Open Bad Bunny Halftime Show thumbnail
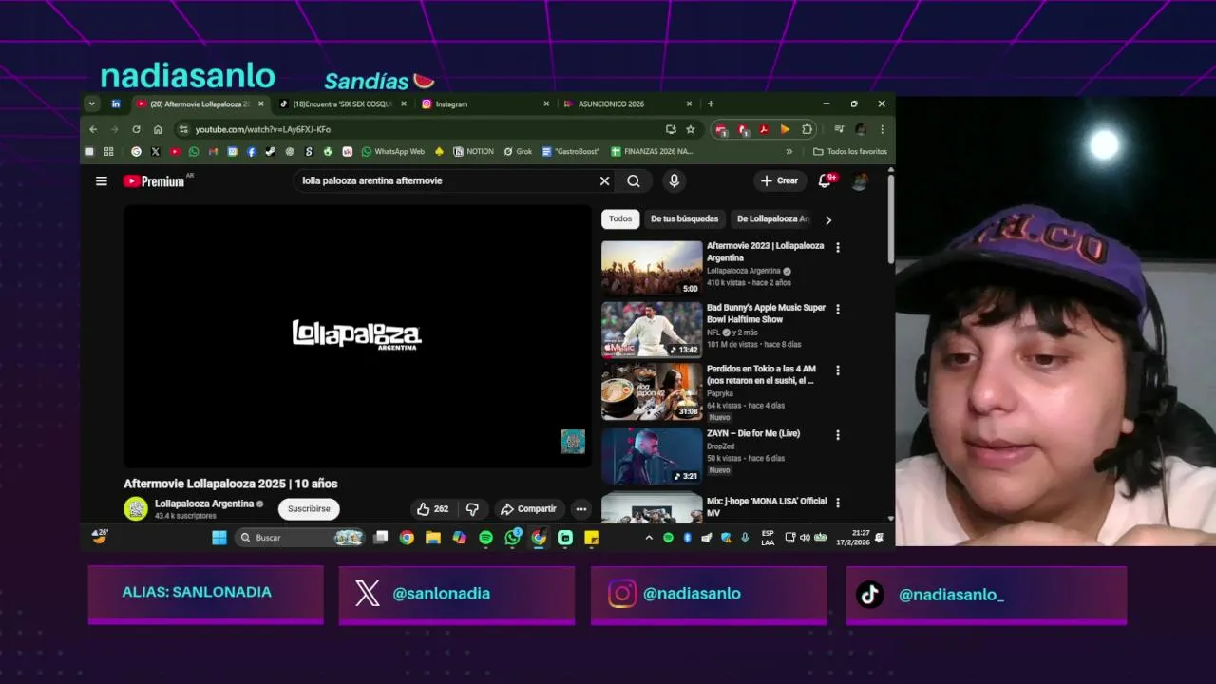 (x=652, y=329)
